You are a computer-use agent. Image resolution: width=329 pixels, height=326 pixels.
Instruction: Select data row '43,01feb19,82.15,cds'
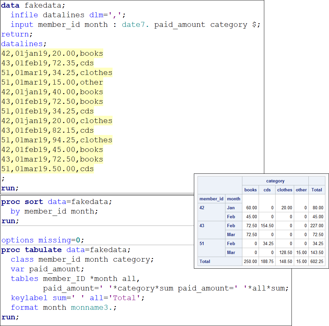(47, 131)
